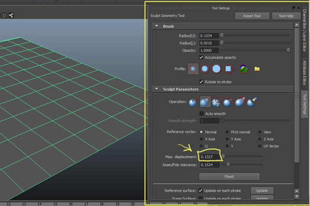Screen dimensions: 310x206
Task: Enable Auto smooth checkbox
Action: 202,113
